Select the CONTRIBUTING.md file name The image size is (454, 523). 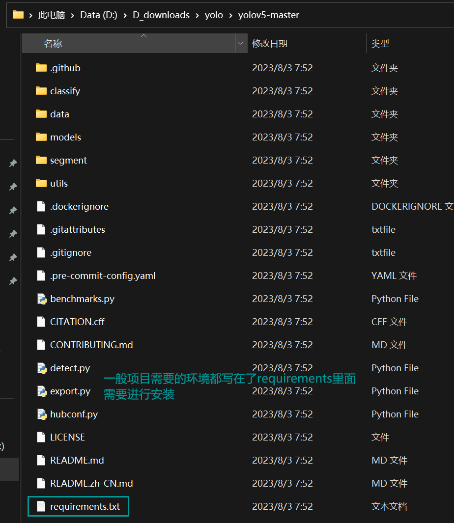pos(91,345)
